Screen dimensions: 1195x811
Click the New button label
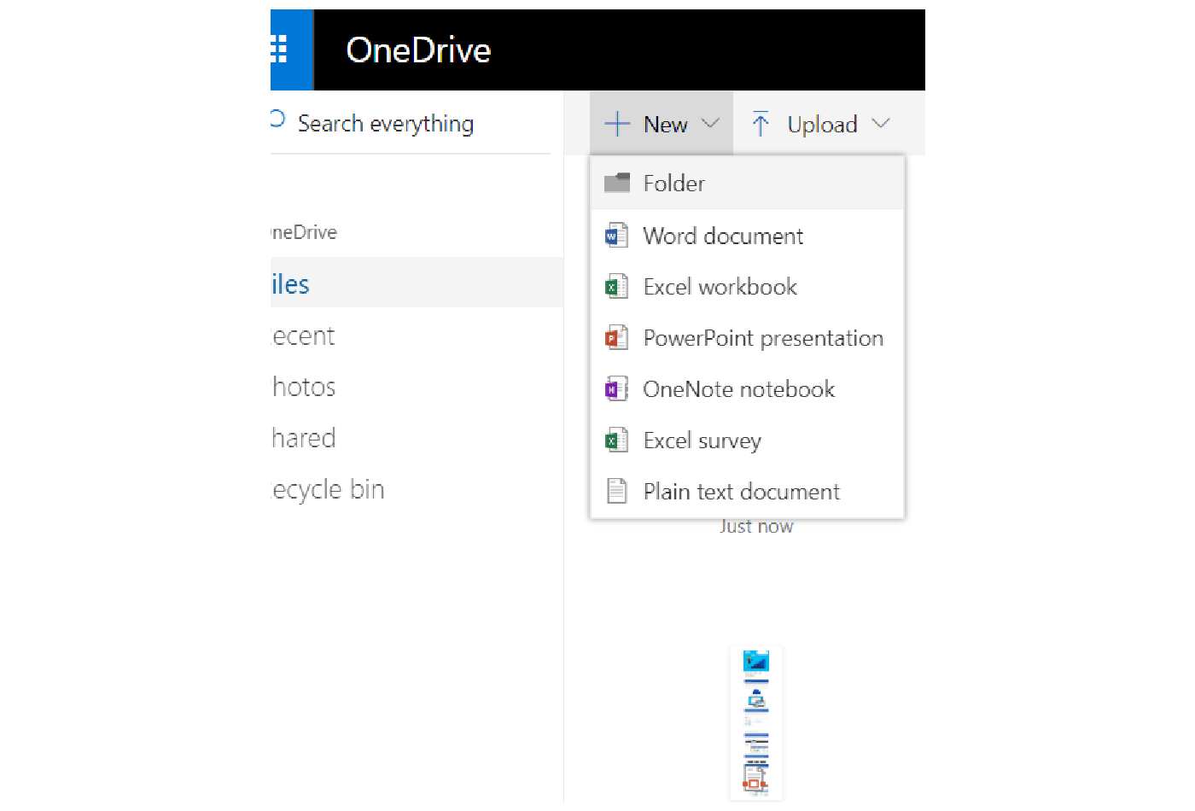coord(666,125)
